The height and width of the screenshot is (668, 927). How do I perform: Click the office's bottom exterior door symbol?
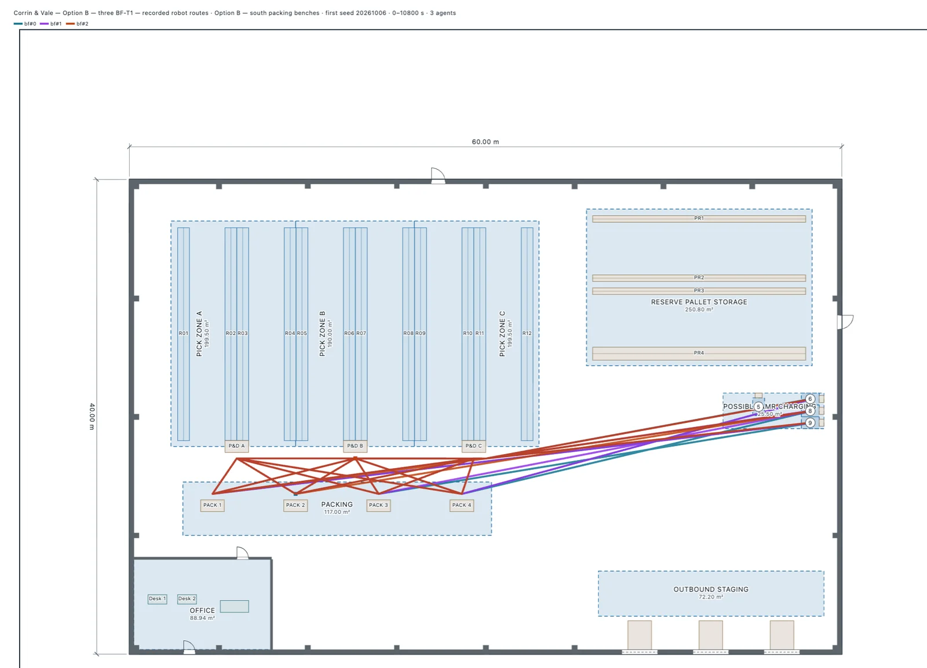pyautogui.click(x=189, y=647)
